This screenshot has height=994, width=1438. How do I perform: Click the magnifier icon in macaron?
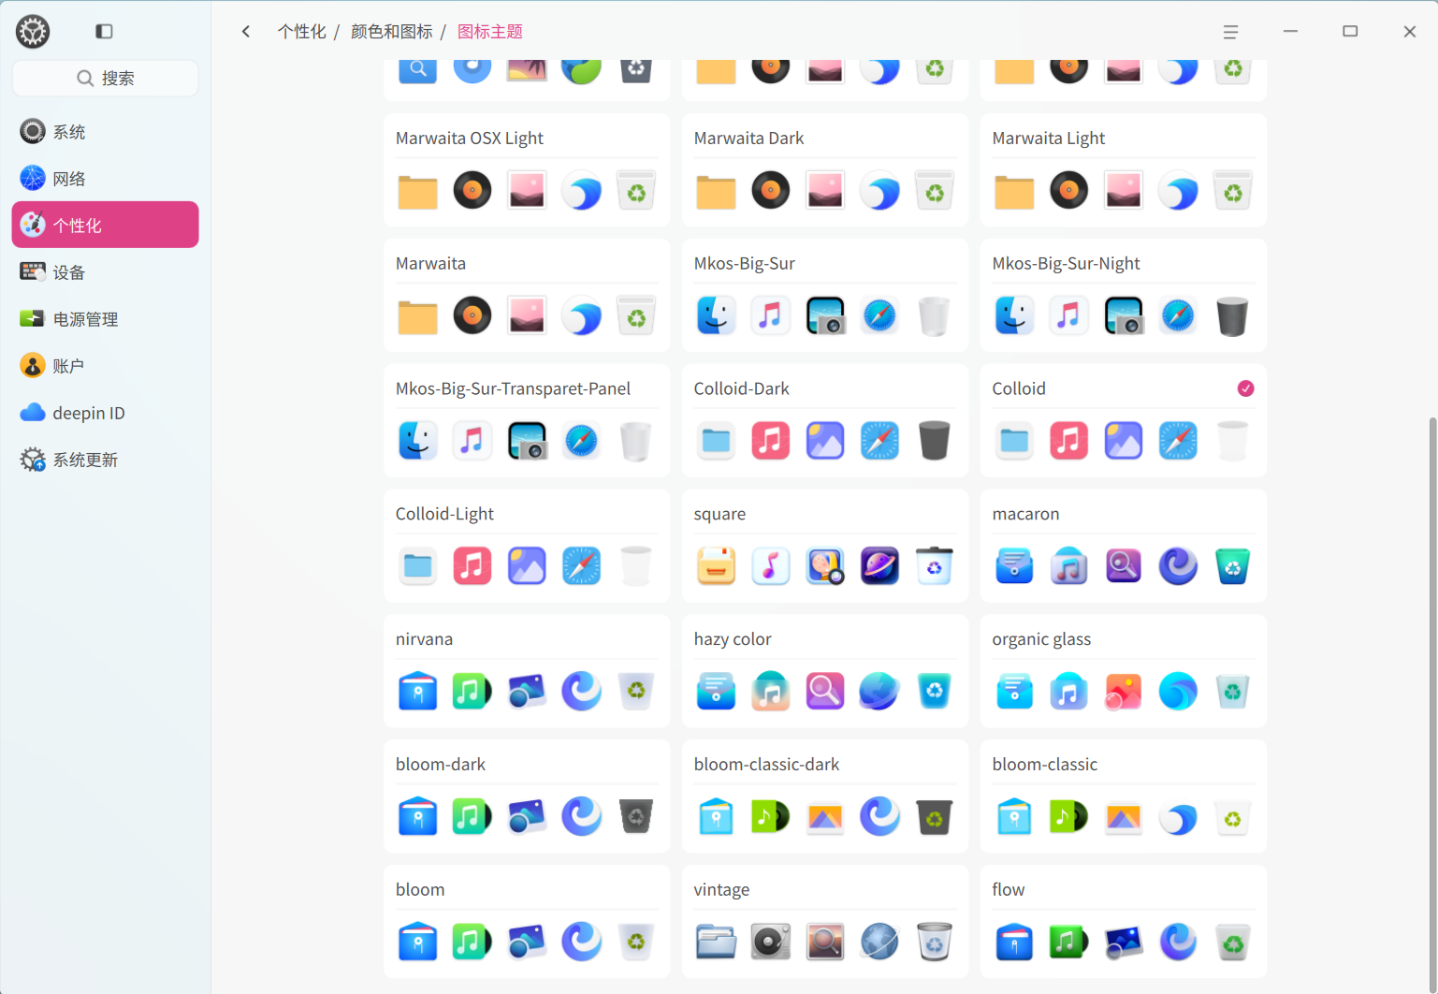coord(1123,566)
